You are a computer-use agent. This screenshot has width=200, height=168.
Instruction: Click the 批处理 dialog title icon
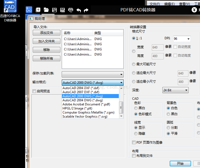click(31, 19)
